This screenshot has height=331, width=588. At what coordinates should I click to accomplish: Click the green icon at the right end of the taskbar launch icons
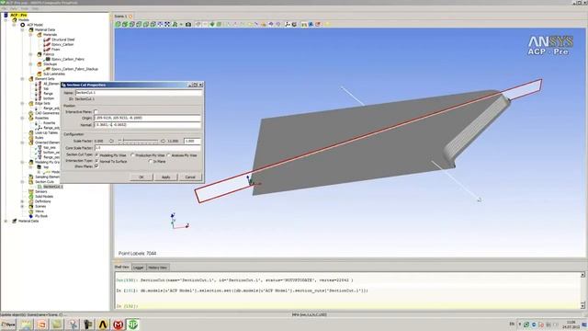tap(132, 325)
